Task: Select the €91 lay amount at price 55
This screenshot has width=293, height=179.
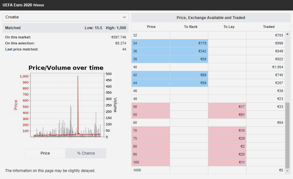Action: point(227,115)
